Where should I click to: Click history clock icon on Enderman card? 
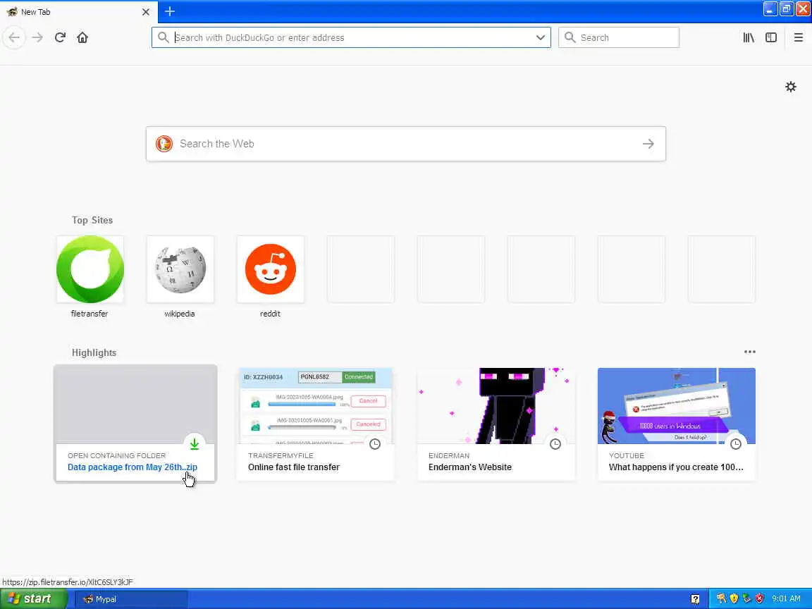[x=555, y=444]
